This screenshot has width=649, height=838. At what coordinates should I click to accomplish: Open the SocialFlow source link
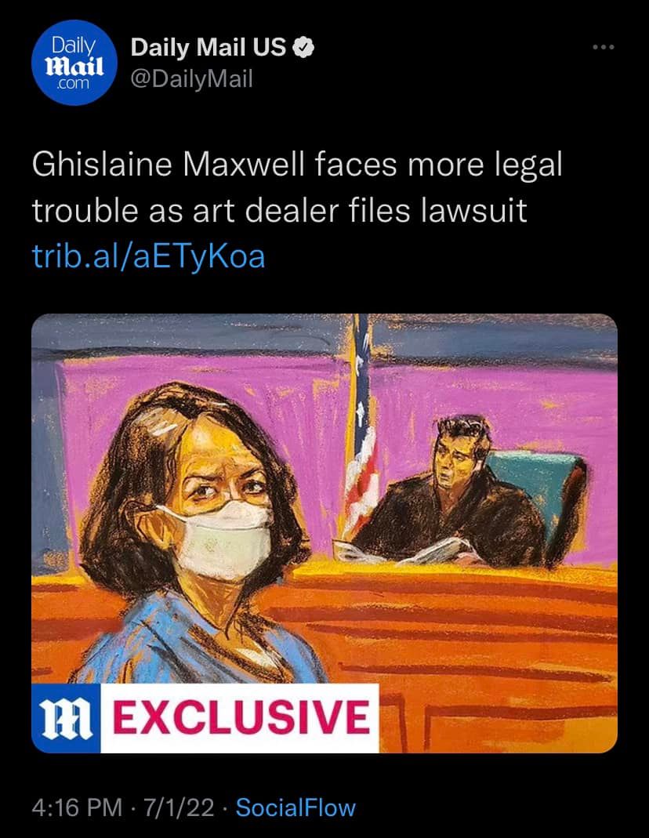[295, 807]
